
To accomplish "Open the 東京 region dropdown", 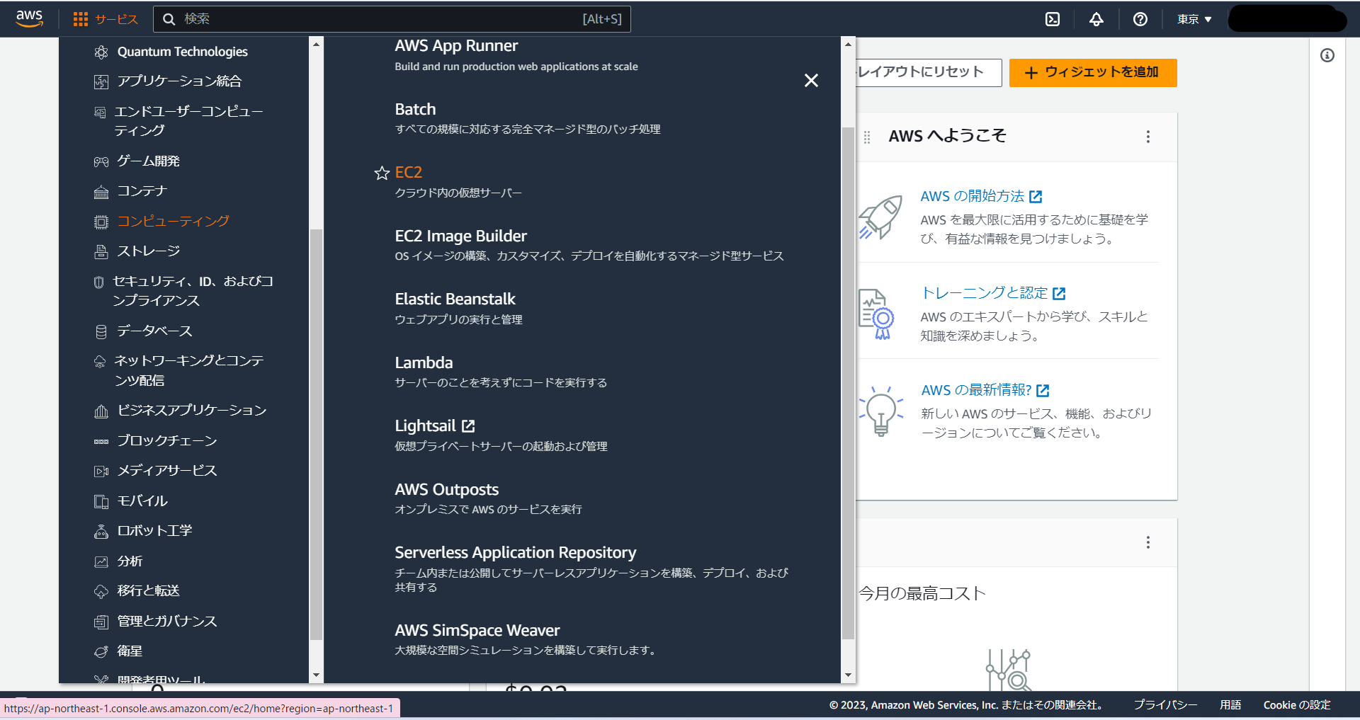I will (1194, 19).
